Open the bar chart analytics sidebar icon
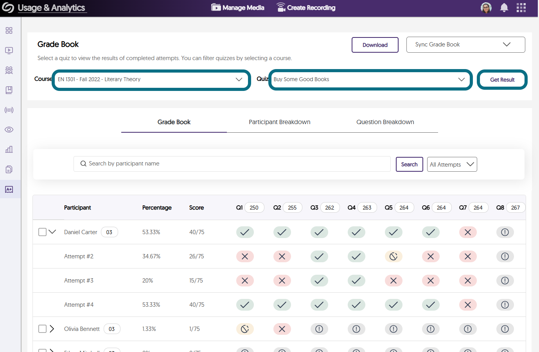 pyautogui.click(x=9, y=149)
